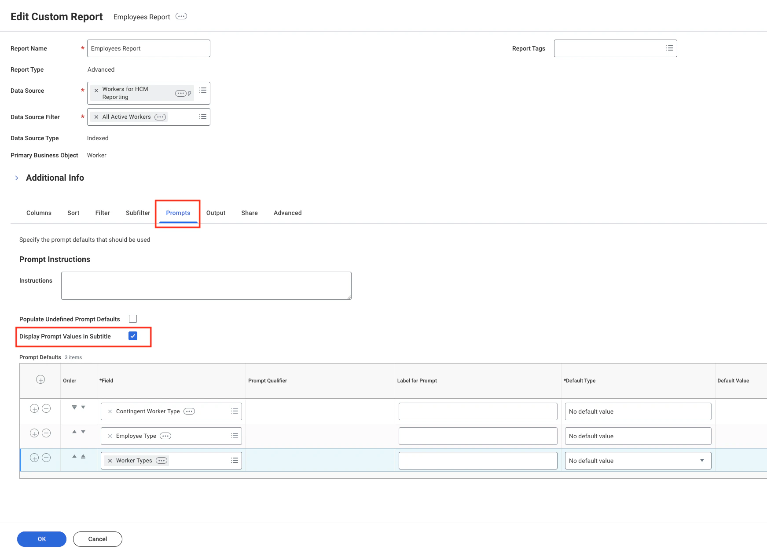Move Contingent Worker Type row down
The height and width of the screenshot is (553, 767).
[83, 407]
